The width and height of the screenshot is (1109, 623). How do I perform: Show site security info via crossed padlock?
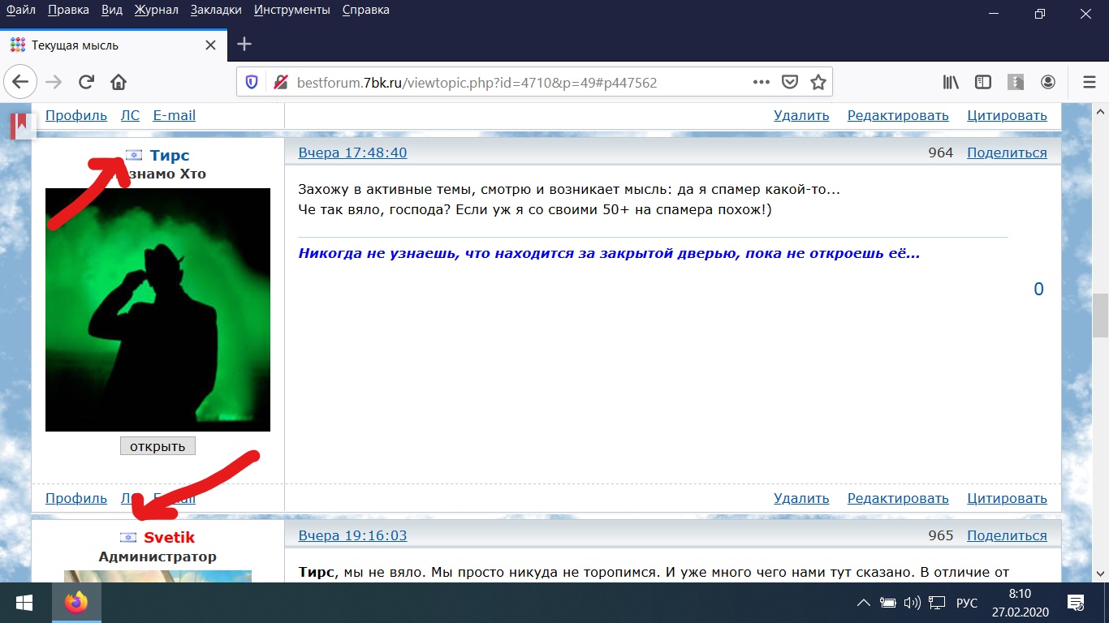tap(281, 82)
